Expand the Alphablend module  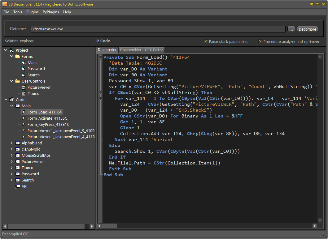12,143
